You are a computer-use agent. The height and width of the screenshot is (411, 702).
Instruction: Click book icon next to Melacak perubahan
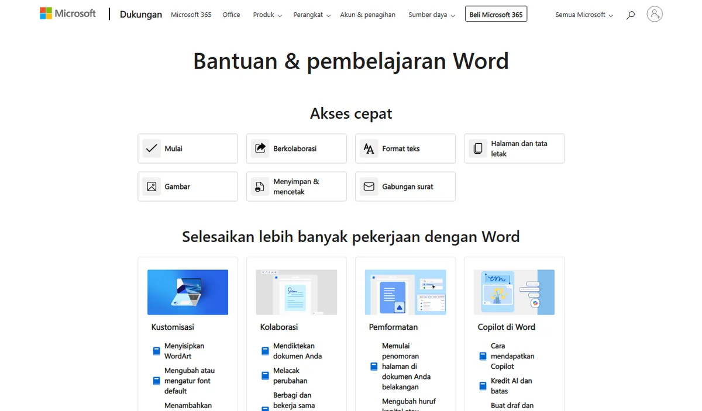click(x=265, y=376)
